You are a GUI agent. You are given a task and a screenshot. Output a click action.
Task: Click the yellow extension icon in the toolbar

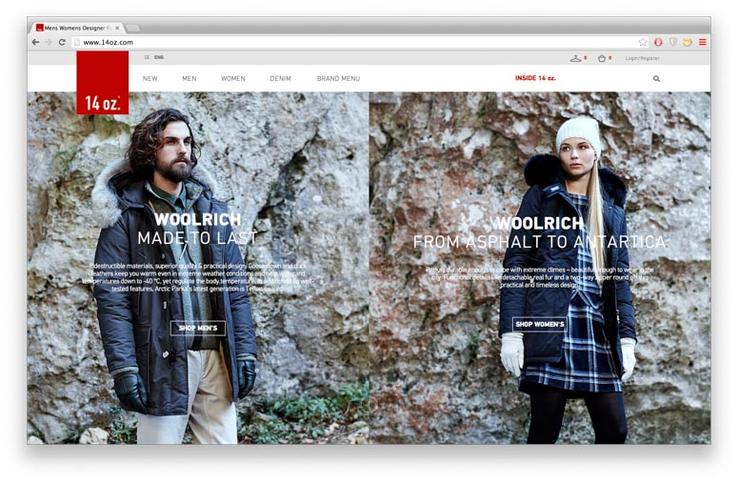point(688,42)
